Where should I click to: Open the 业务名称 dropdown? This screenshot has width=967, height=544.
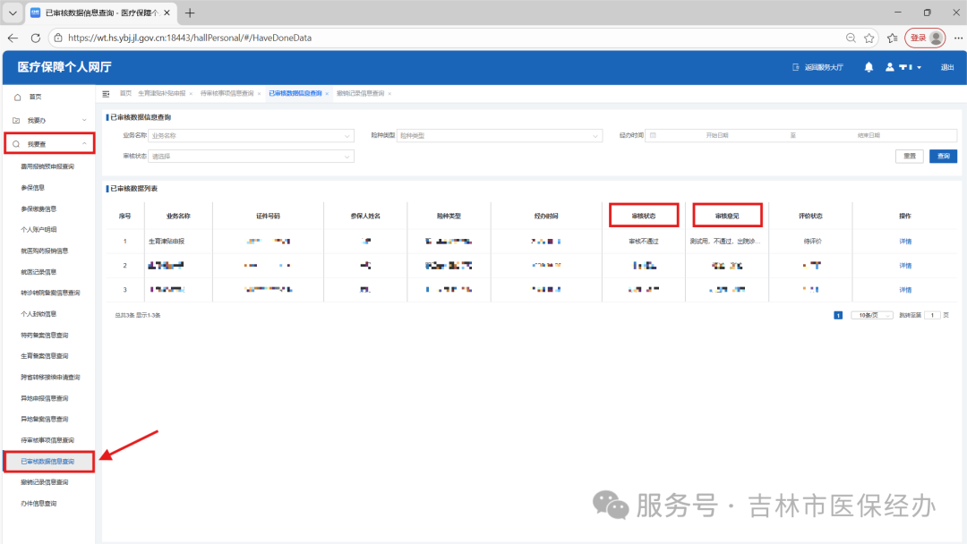(x=252, y=136)
